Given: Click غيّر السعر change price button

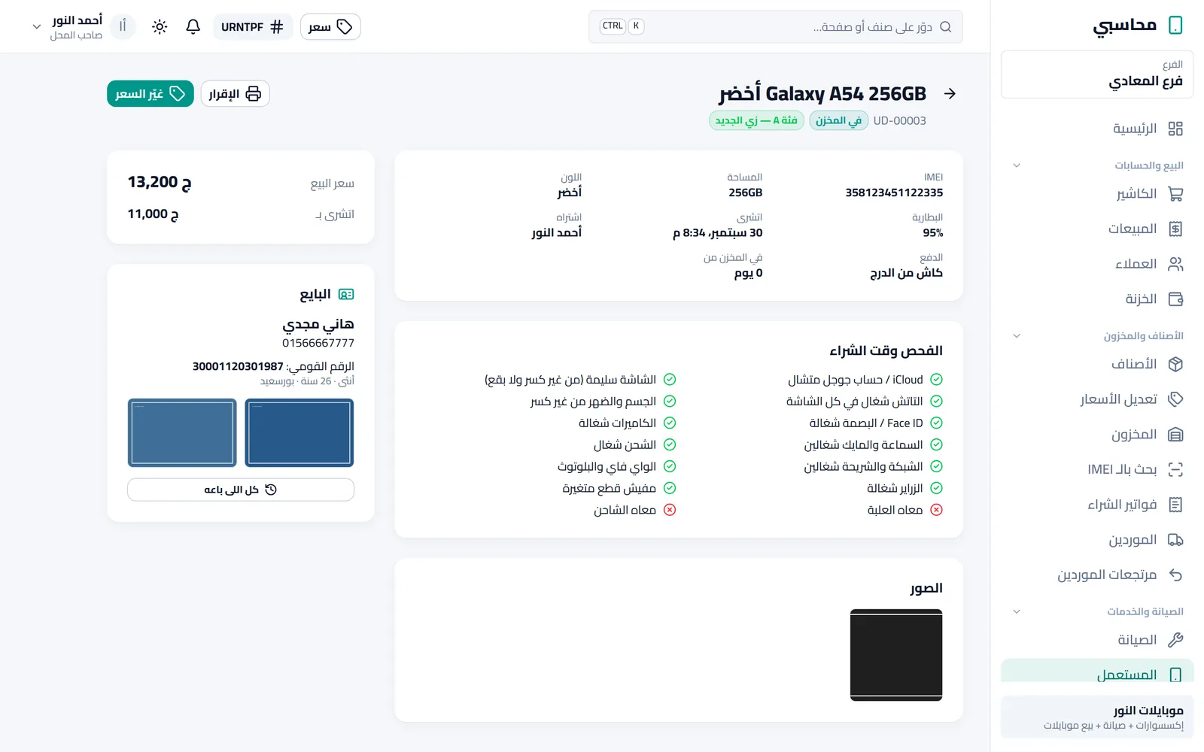Looking at the screenshot, I should [150, 94].
